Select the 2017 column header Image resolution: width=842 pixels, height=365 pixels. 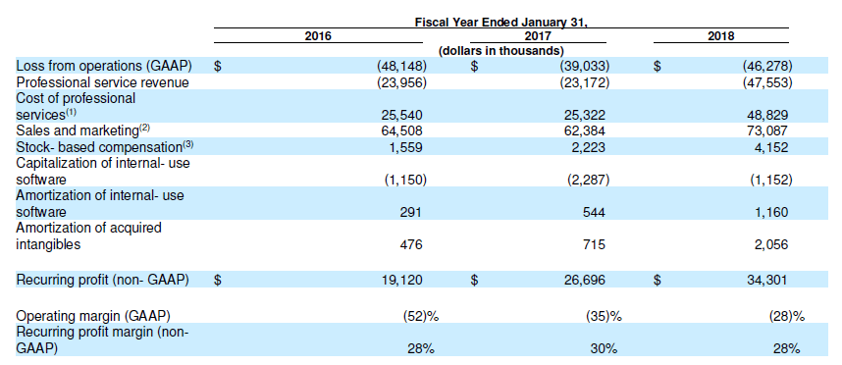click(x=538, y=36)
